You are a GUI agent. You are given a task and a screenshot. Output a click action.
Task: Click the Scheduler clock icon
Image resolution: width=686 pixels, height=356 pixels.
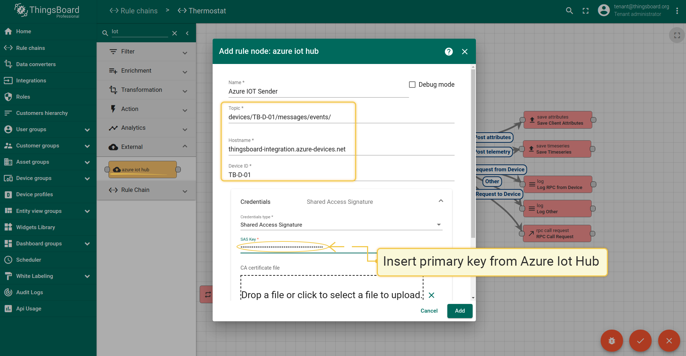pos(8,260)
